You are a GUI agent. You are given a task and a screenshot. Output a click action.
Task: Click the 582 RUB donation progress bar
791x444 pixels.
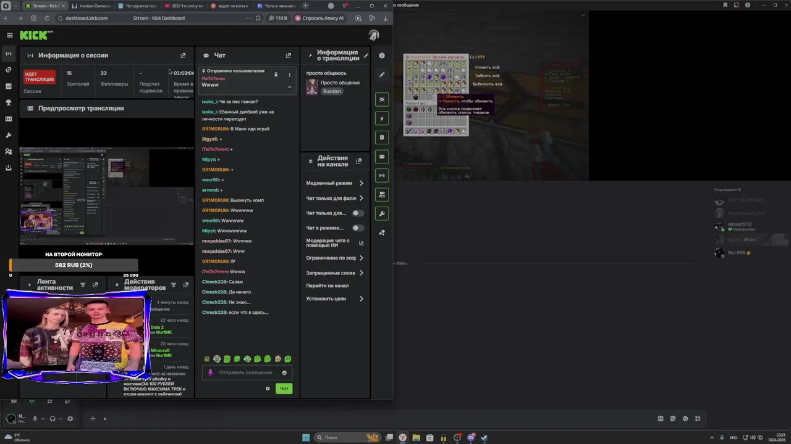[74, 265]
